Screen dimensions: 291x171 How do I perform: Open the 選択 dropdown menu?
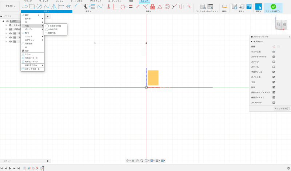click(x=258, y=11)
